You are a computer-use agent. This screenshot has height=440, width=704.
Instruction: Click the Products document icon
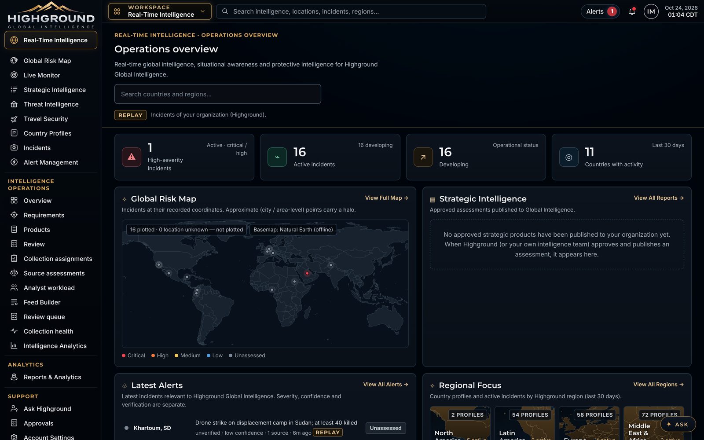pyautogui.click(x=14, y=230)
